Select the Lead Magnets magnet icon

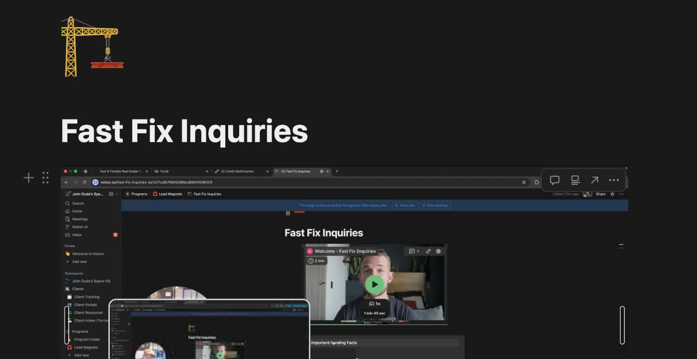(x=69, y=347)
